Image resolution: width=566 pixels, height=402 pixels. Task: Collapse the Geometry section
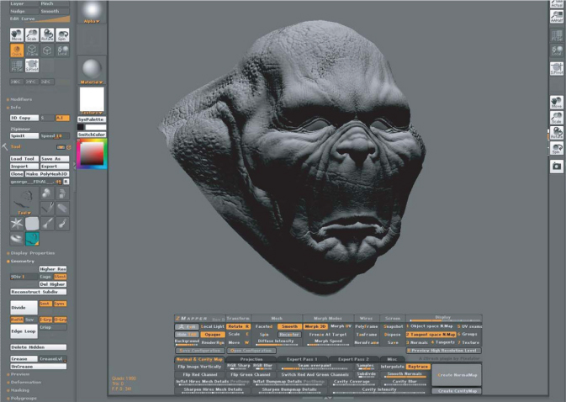(x=24, y=261)
